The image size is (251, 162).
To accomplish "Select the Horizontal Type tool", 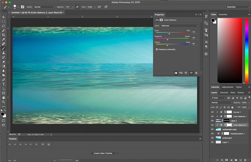I will (x=3, y=84).
